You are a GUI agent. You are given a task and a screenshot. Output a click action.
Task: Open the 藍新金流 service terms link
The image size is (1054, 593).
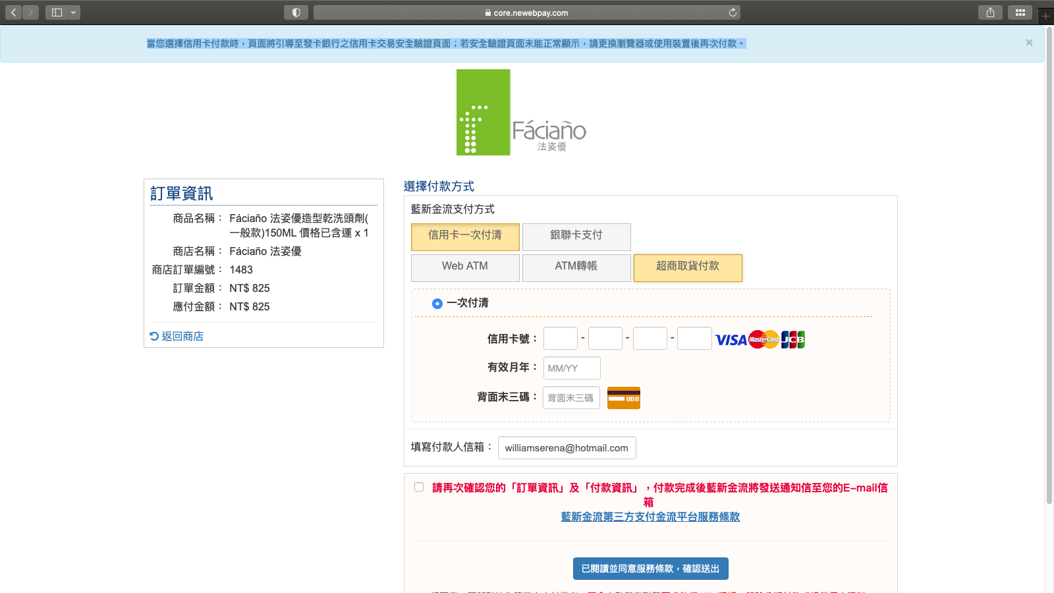point(650,517)
